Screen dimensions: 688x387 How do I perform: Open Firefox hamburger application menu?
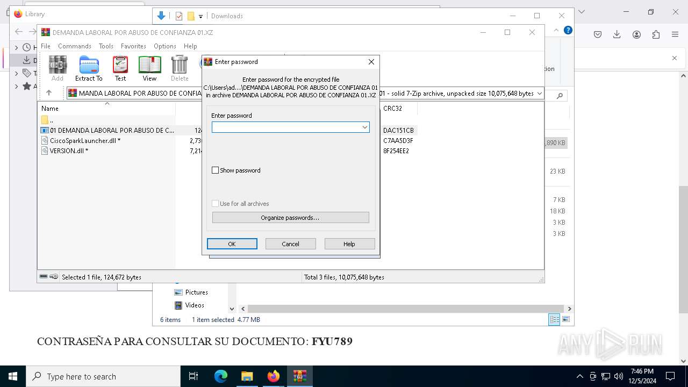pos(675,34)
